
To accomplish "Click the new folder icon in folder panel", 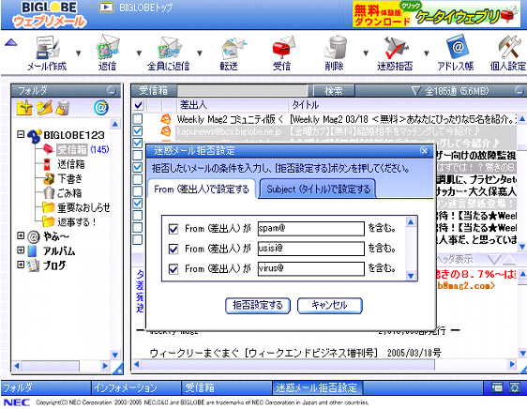I will click(x=24, y=108).
